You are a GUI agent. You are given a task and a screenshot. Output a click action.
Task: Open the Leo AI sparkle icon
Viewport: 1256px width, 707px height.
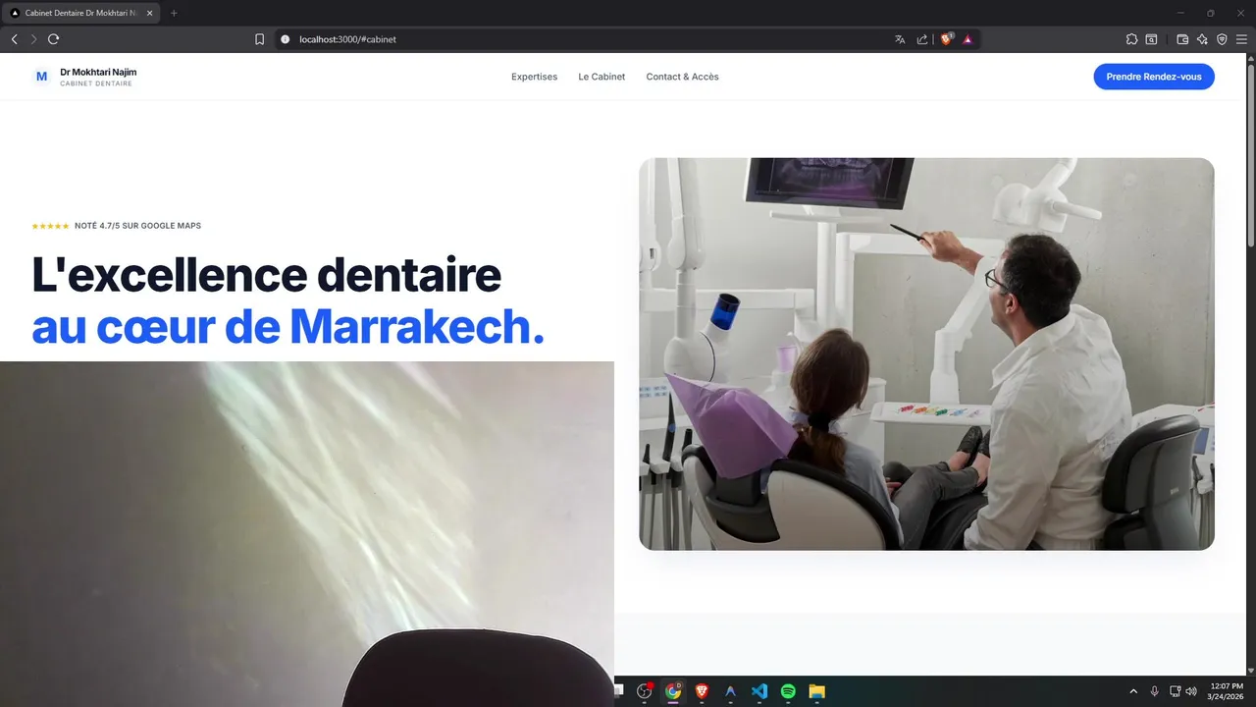coord(1202,39)
